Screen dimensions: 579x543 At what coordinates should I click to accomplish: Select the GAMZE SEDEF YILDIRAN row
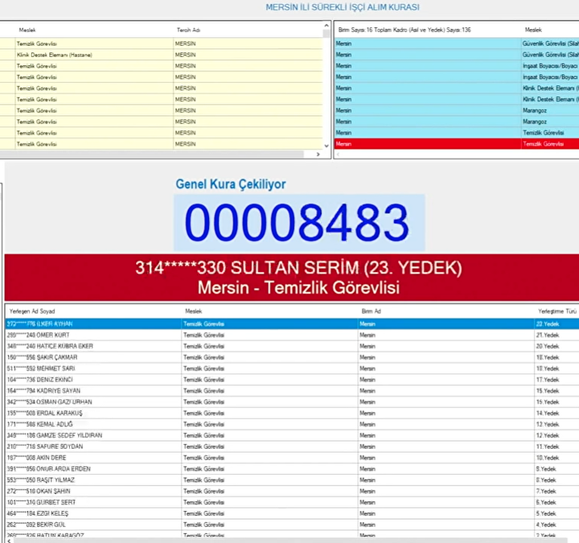click(292, 435)
